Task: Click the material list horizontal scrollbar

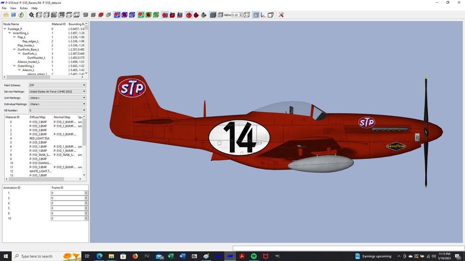Action: click(x=44, y=179)
